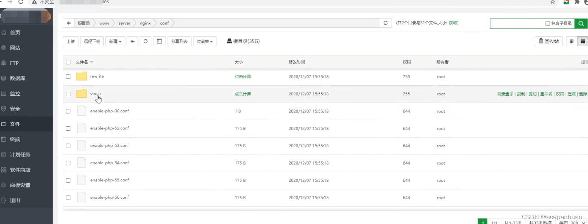This screenshot has height=224, width=588.
Task: Open 监控 in the sidebar
Action: pos(15,93)
